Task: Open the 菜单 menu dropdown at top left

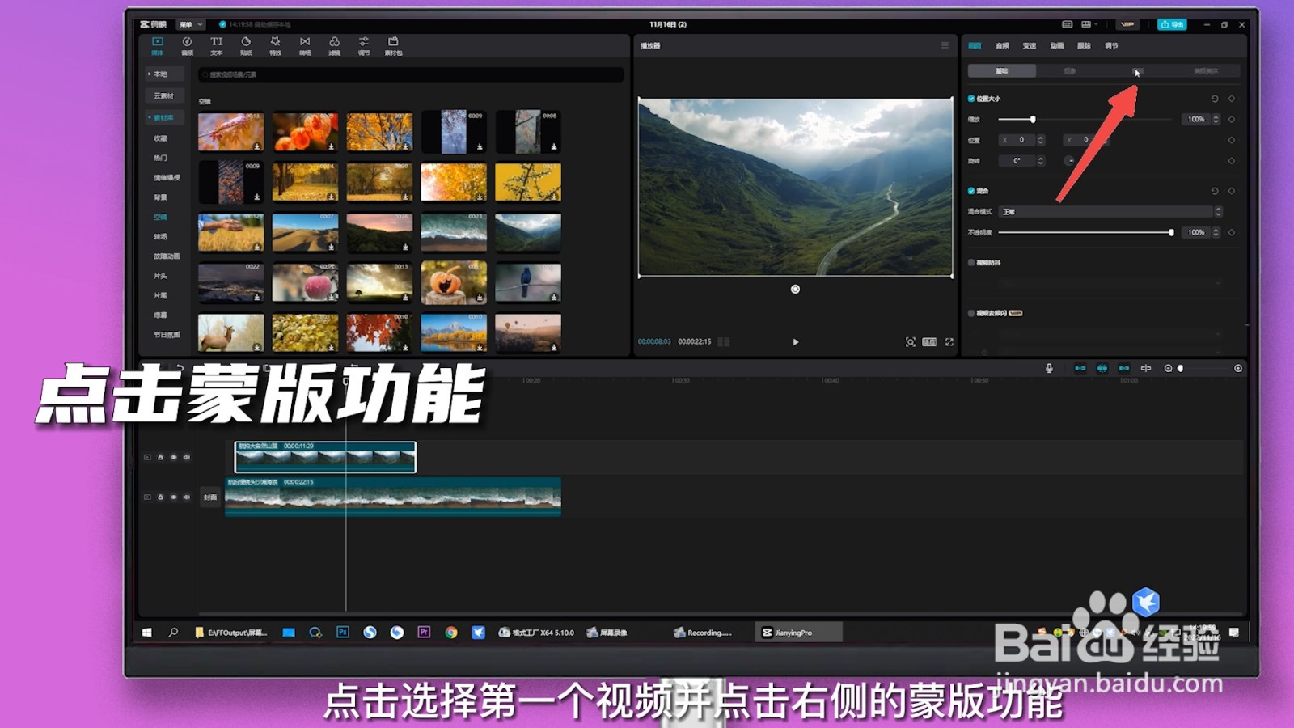Action: pyautogui.click(x=192, y=24)
